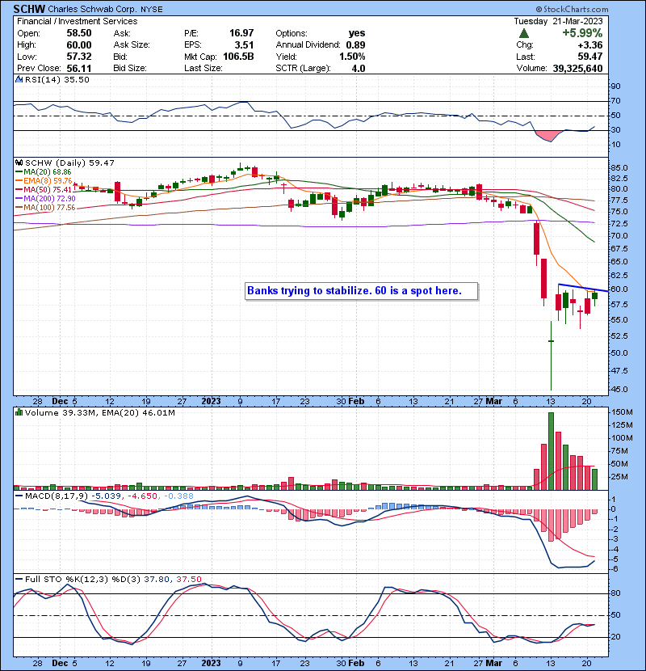The height and width of the screenshot is (671, 646).
Task: Click the Annual Dividend value 0.89
Action: [356, 45]
